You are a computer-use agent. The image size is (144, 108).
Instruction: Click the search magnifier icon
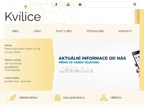(135, 4)
